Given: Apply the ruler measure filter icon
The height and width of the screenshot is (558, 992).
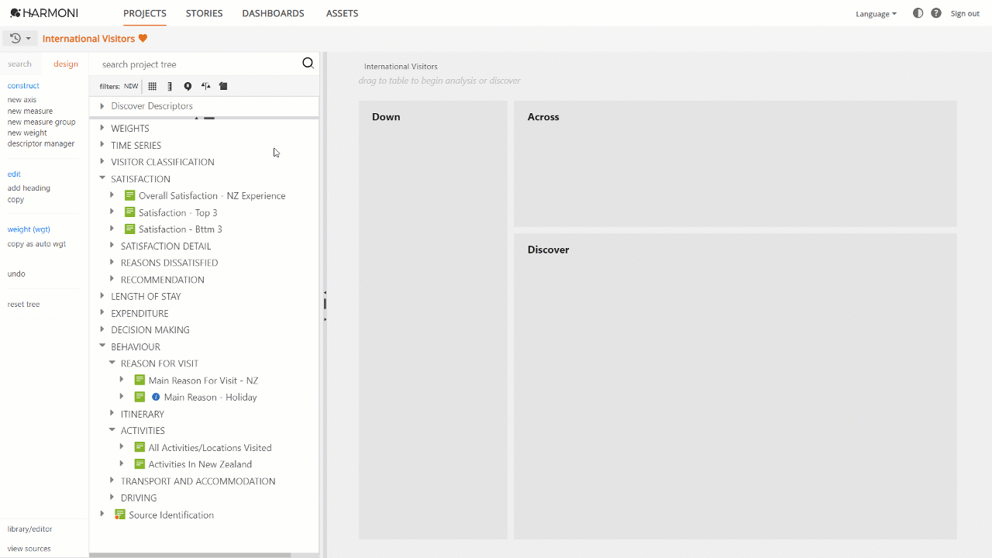Looking at the screenshot, I should click(170, 86).
